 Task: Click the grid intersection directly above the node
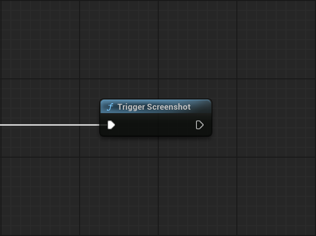(158, 79)
